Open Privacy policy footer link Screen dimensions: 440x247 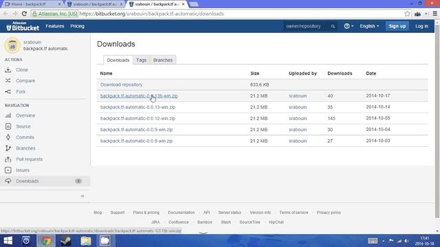[x=329, y=213]
